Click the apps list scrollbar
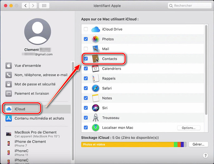 (206, 70)
